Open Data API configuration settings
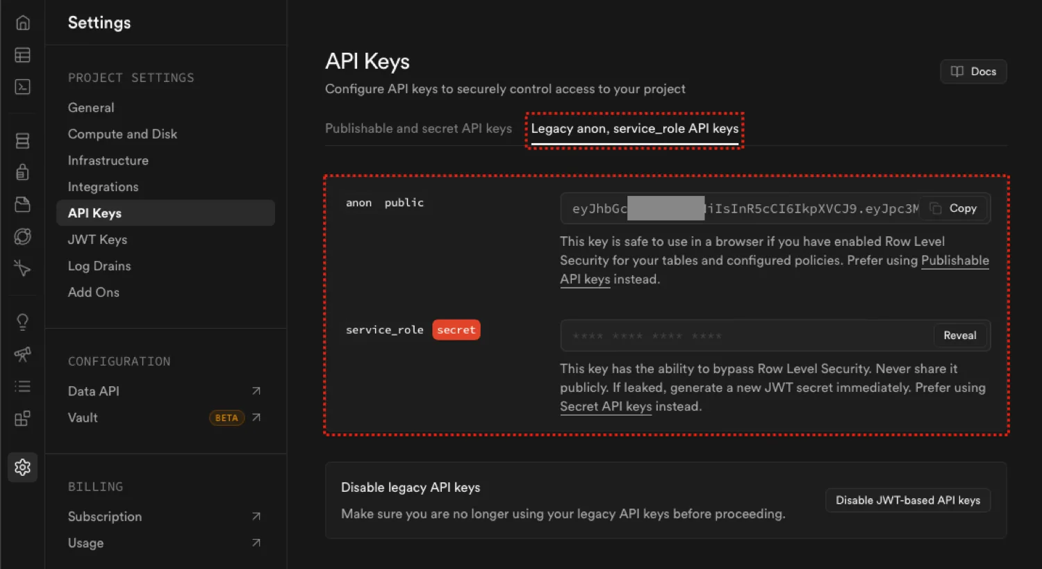 [93, 390]
